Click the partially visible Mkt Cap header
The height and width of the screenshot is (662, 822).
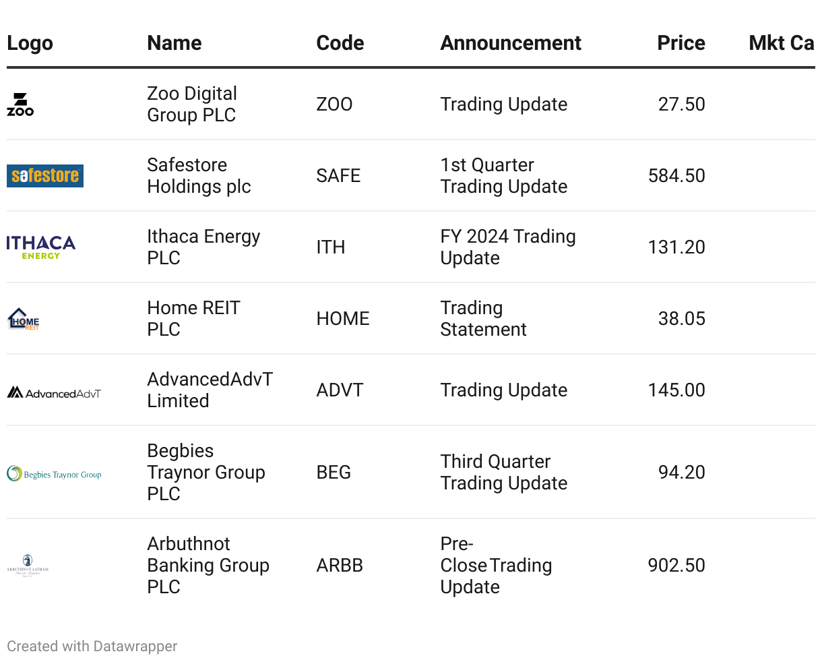782,43
